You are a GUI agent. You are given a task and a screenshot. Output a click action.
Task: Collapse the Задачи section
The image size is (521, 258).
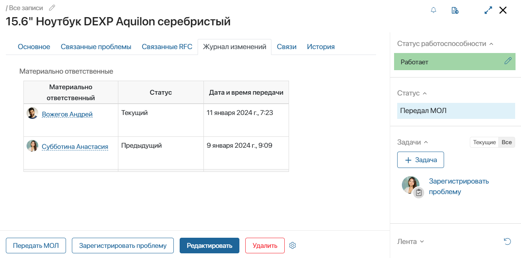click(x=426, y=142)
